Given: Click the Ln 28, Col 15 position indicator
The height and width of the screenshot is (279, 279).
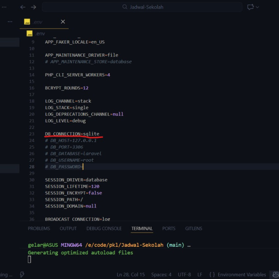Looking at the screenshot, I should coord(131,274).
